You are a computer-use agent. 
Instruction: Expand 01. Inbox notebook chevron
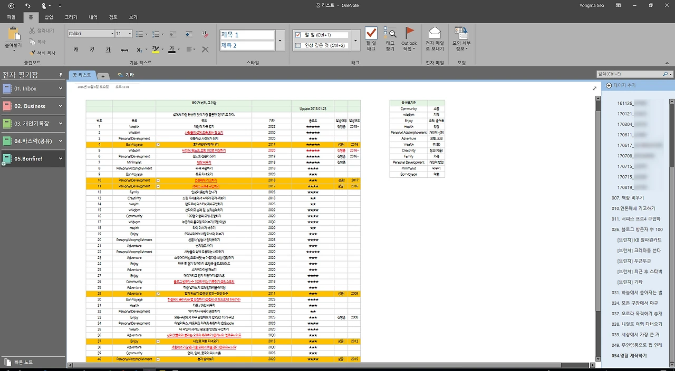click(x=61, y=89)
